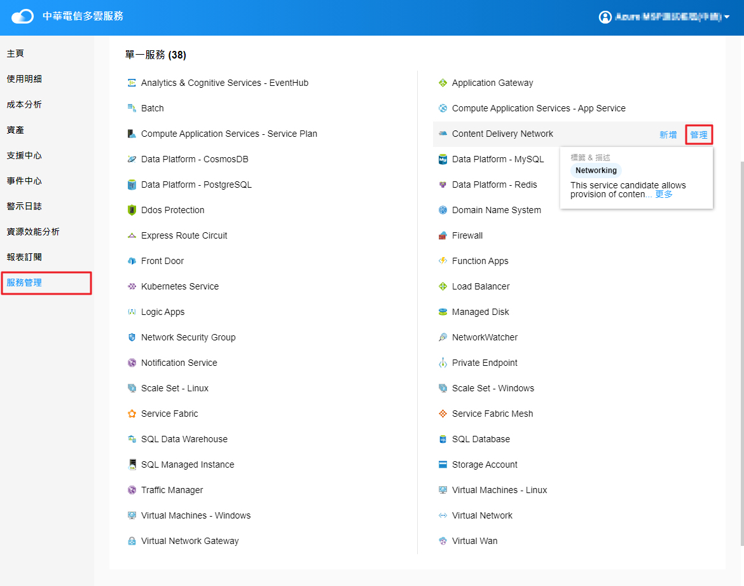Open 支援中心 in the sidebar

pos(24,155)
